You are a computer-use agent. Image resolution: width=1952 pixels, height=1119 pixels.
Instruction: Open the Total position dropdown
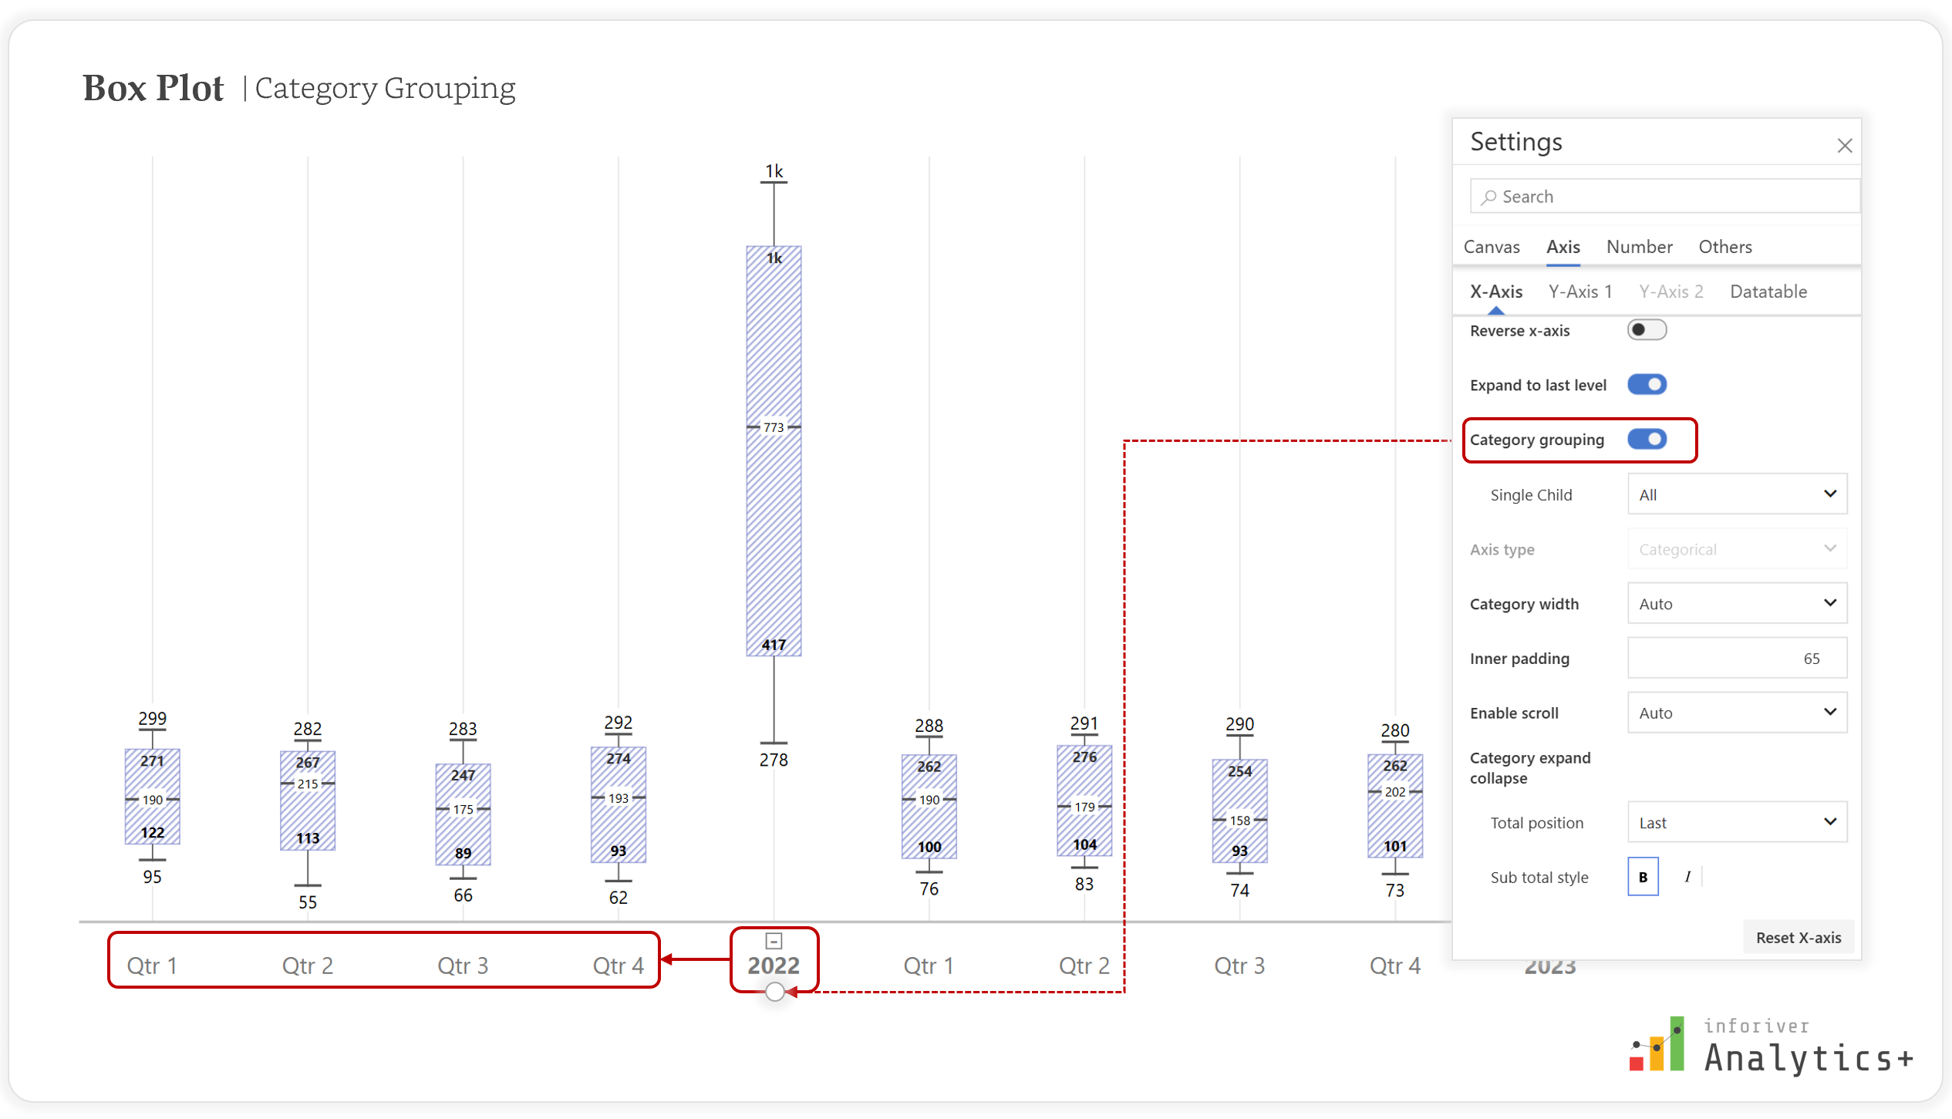coord(1737,823)
